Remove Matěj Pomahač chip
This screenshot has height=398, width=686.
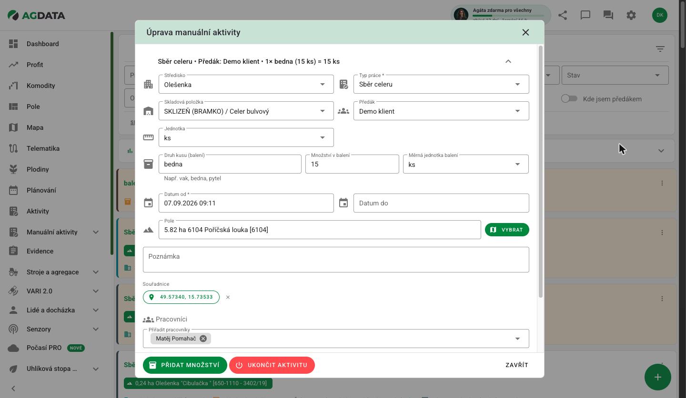coord(203,339)
